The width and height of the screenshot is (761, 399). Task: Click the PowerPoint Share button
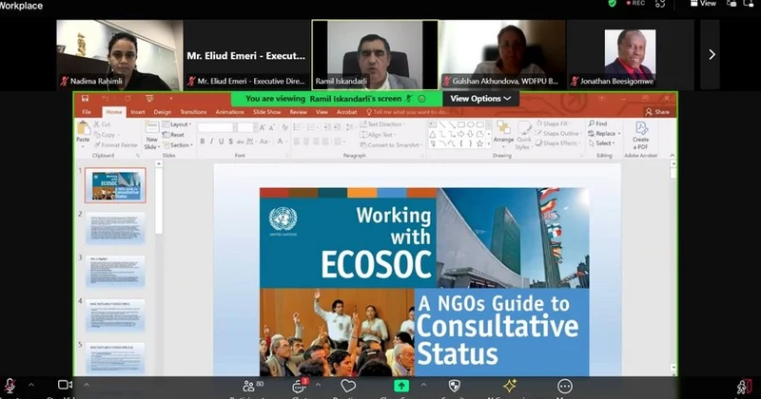pyautogui.click(x=657, y=112)
